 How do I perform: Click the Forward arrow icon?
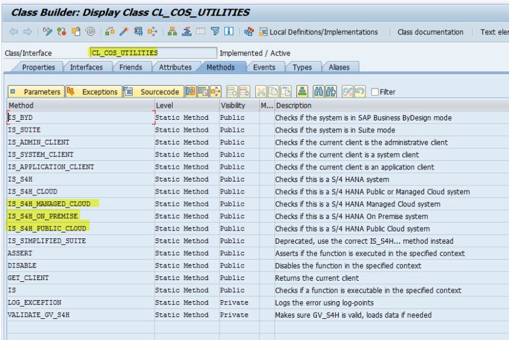point(28,32)
